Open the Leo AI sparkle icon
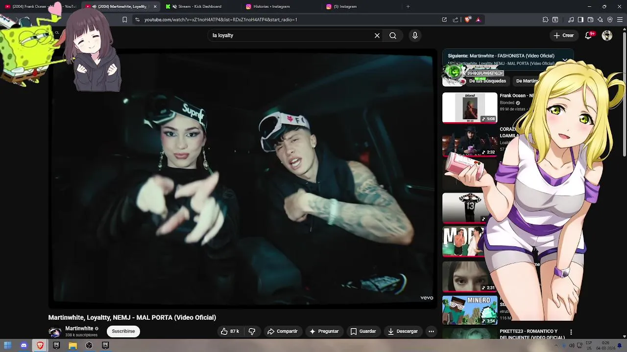 pos(600,20)
